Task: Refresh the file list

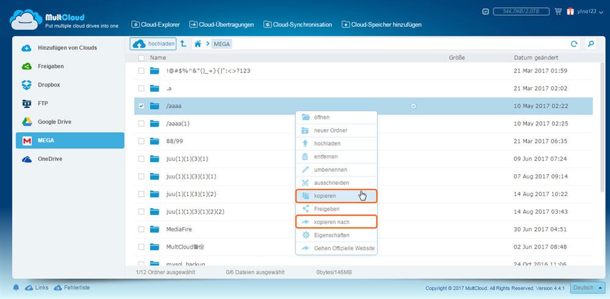Action: pyautogui.click(x=574, y=44)
